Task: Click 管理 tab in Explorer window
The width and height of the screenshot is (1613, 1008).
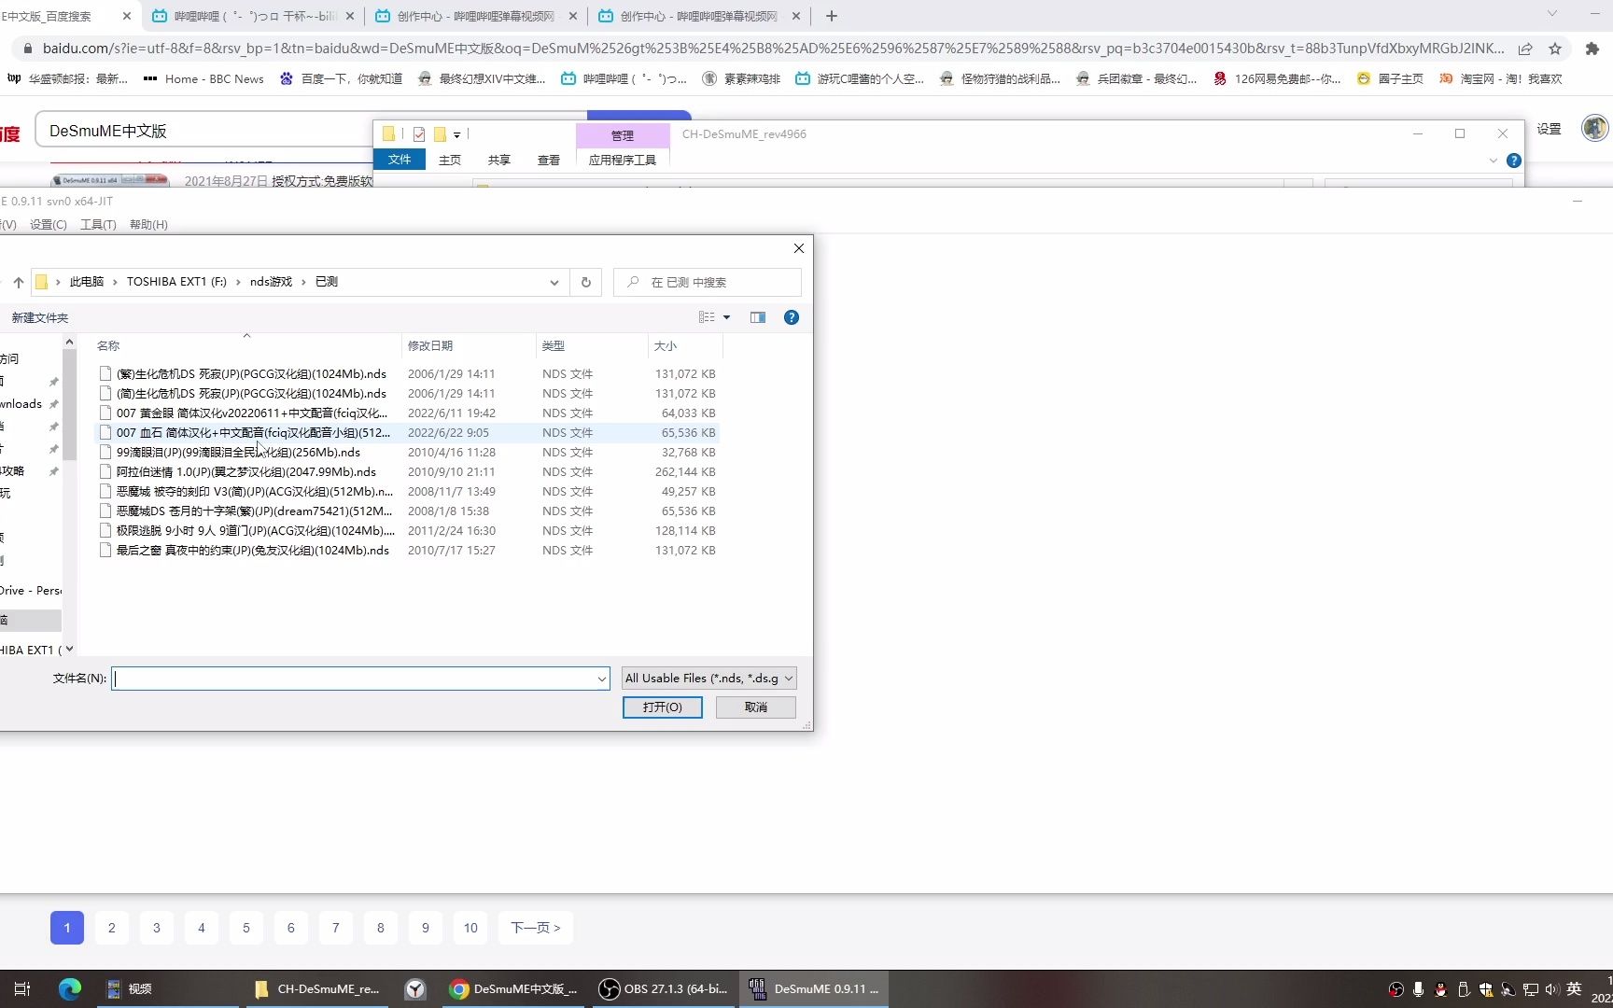Action: coord(623,135)
